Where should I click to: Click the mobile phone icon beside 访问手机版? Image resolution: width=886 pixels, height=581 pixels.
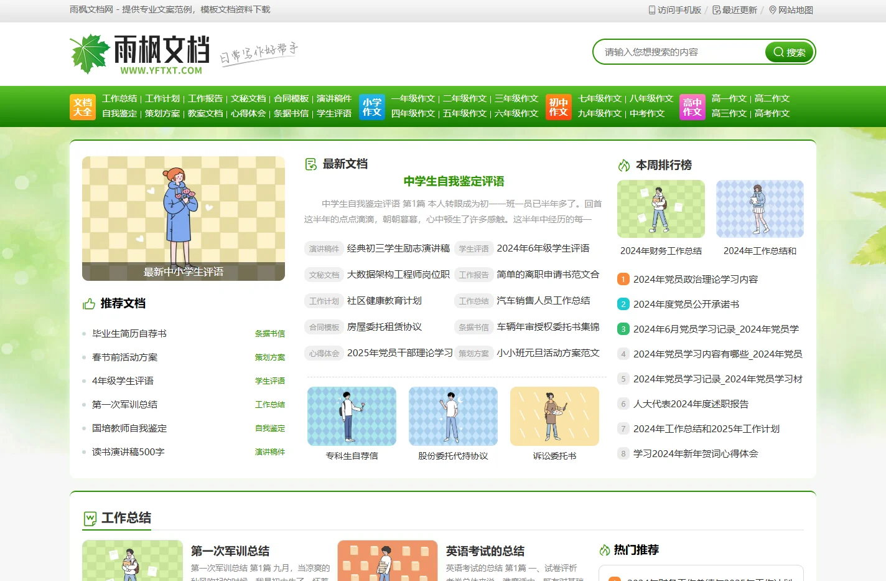click(x=652, y=10)
